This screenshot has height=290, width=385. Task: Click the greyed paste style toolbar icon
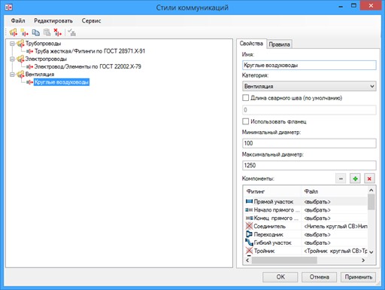(47, 32)
